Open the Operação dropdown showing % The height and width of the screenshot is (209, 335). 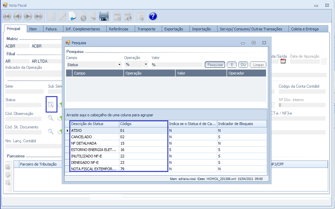point(146,64)
